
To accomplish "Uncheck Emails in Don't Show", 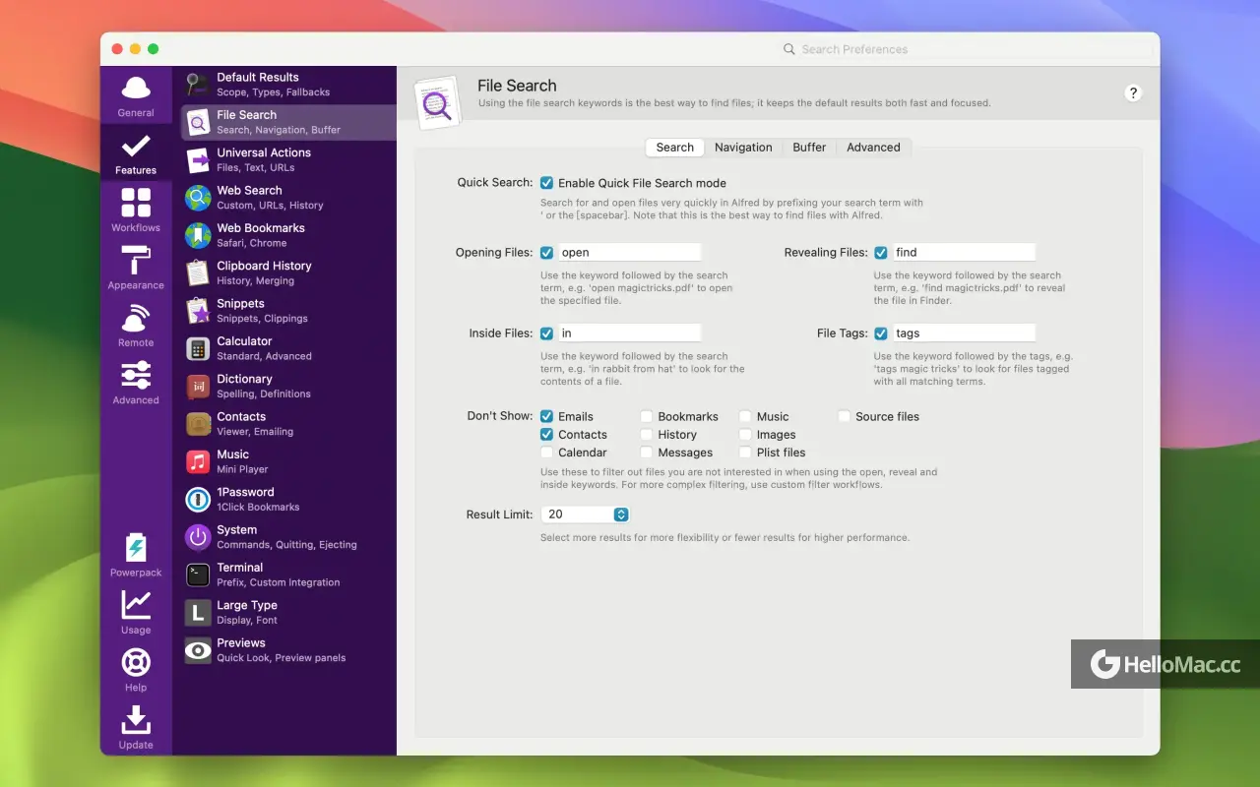I will (547, 417).
